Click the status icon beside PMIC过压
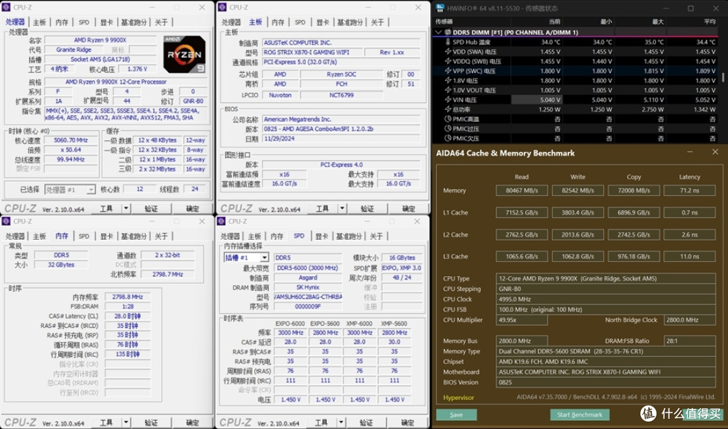Image resolution: width=728 pixels, height=429 pixels. 448,129
